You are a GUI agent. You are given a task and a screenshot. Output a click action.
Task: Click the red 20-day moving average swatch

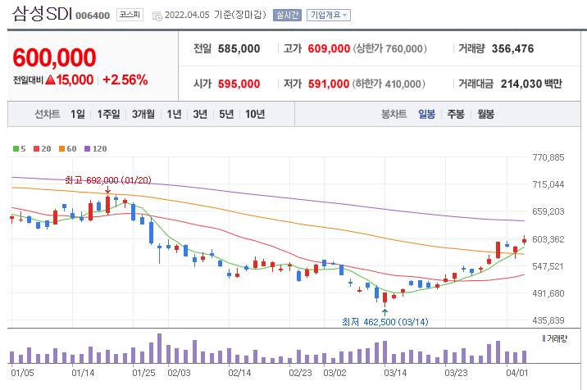pyautogui.click(x=36, y=148)
